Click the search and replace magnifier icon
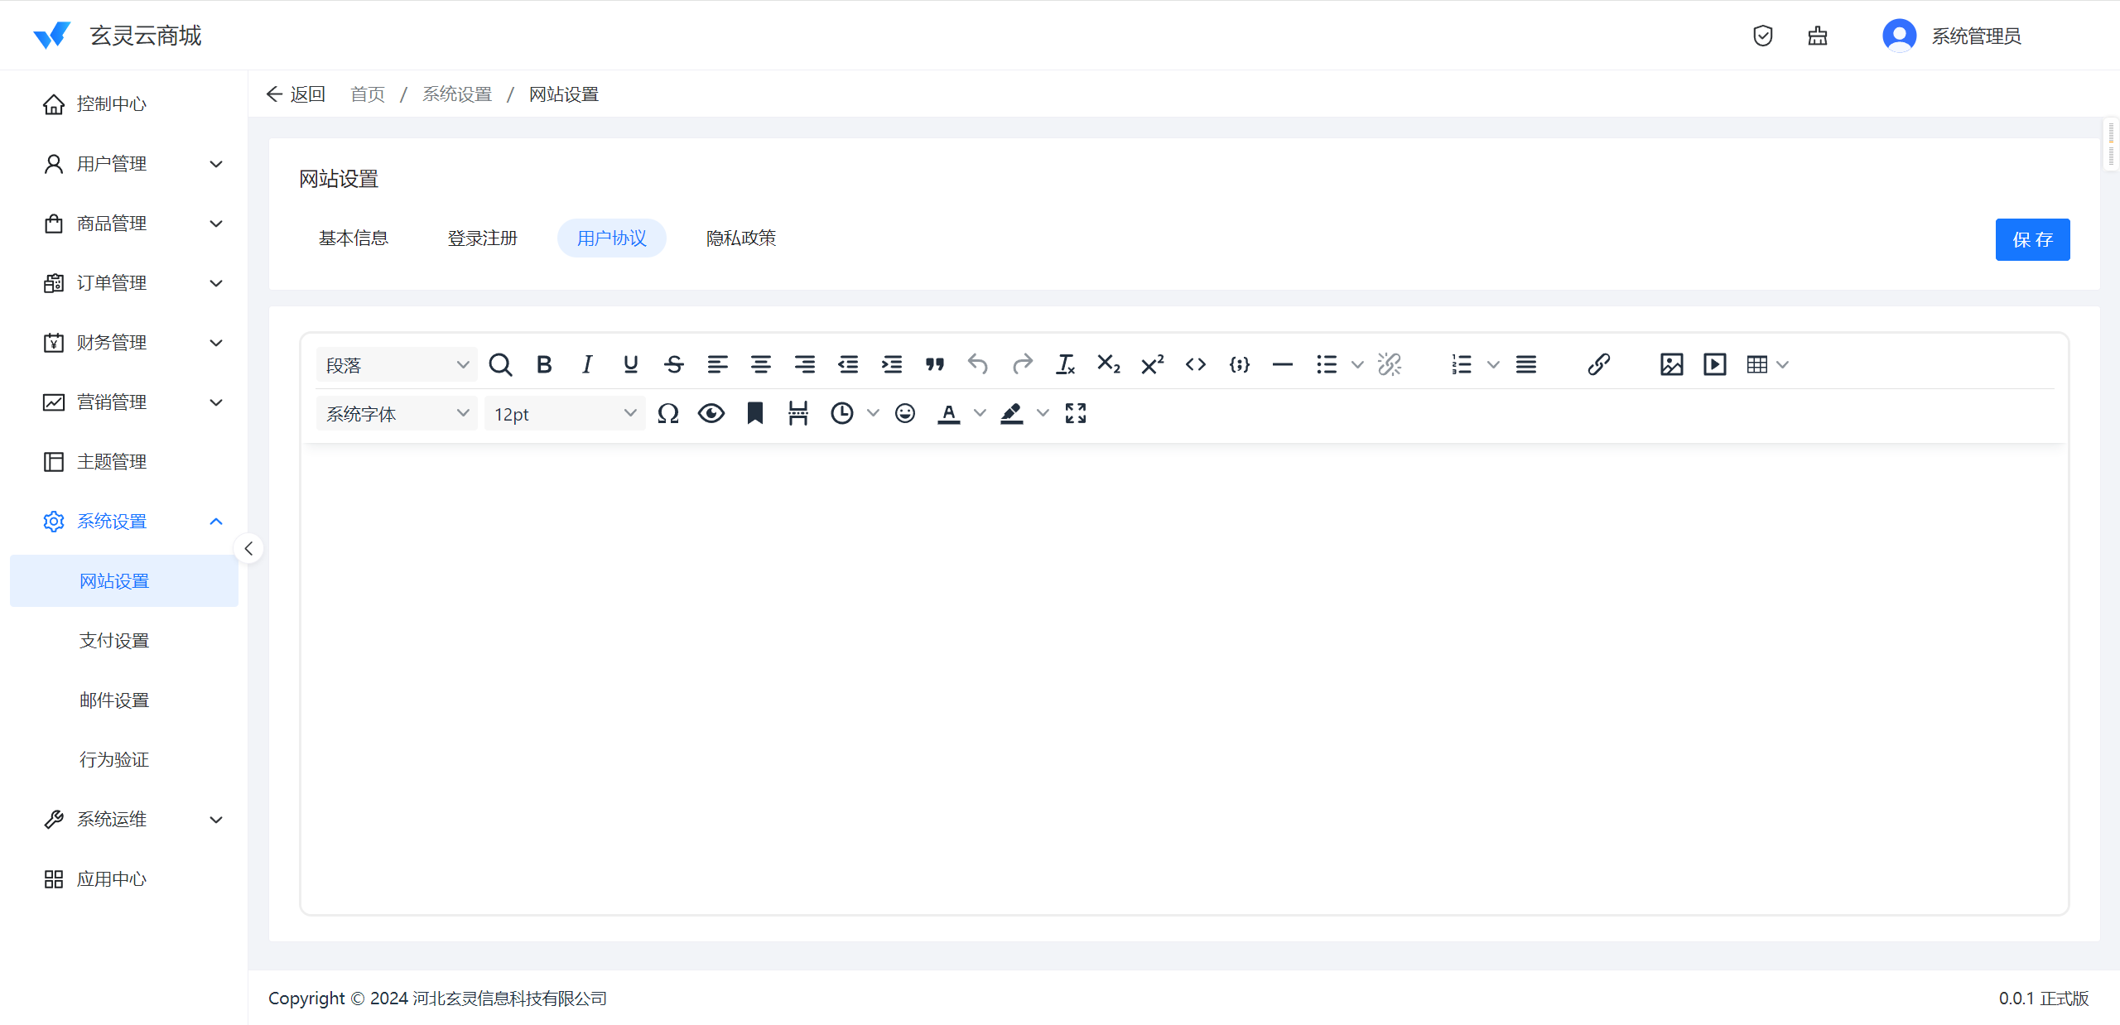 click(x=500, y=364)
